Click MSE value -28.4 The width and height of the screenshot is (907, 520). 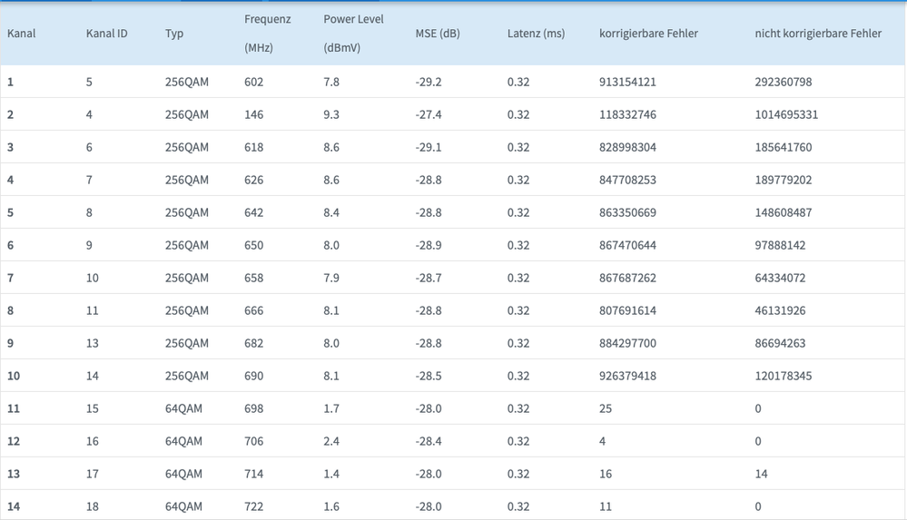[428, 441]
